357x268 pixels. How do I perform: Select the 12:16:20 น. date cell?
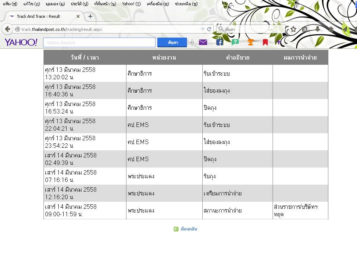(85, 193)
